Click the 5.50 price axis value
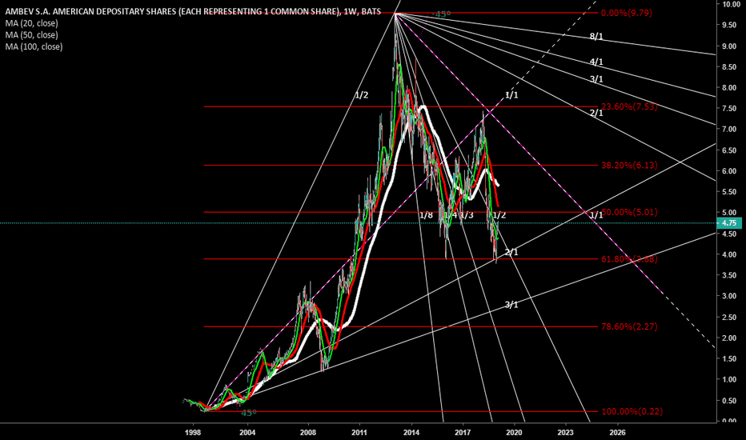The width and height of the screenshot is (746, 440). coord(731,192)
